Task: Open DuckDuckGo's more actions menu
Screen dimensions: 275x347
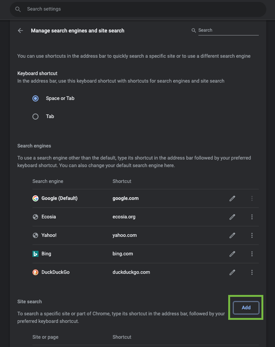Action: point(252,272)
